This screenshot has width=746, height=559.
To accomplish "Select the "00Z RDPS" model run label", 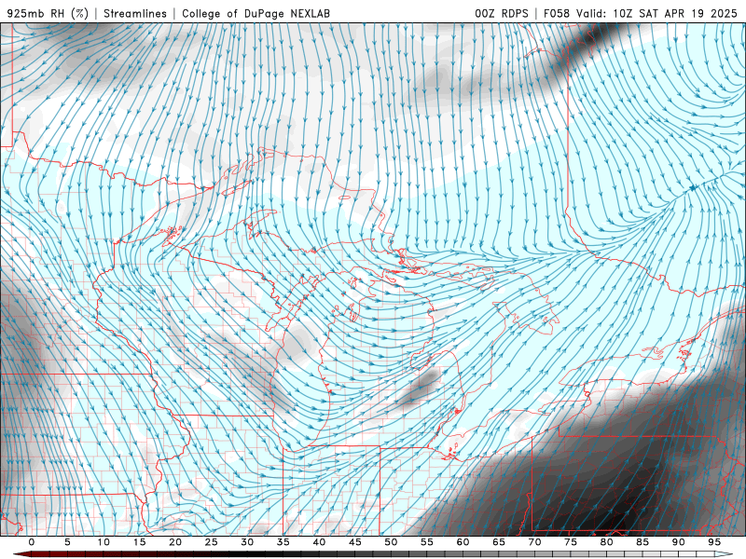I will coord(502,13).
